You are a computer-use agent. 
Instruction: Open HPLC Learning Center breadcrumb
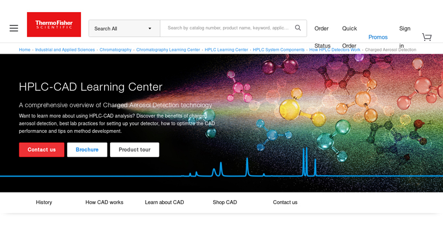coord(226,50)
